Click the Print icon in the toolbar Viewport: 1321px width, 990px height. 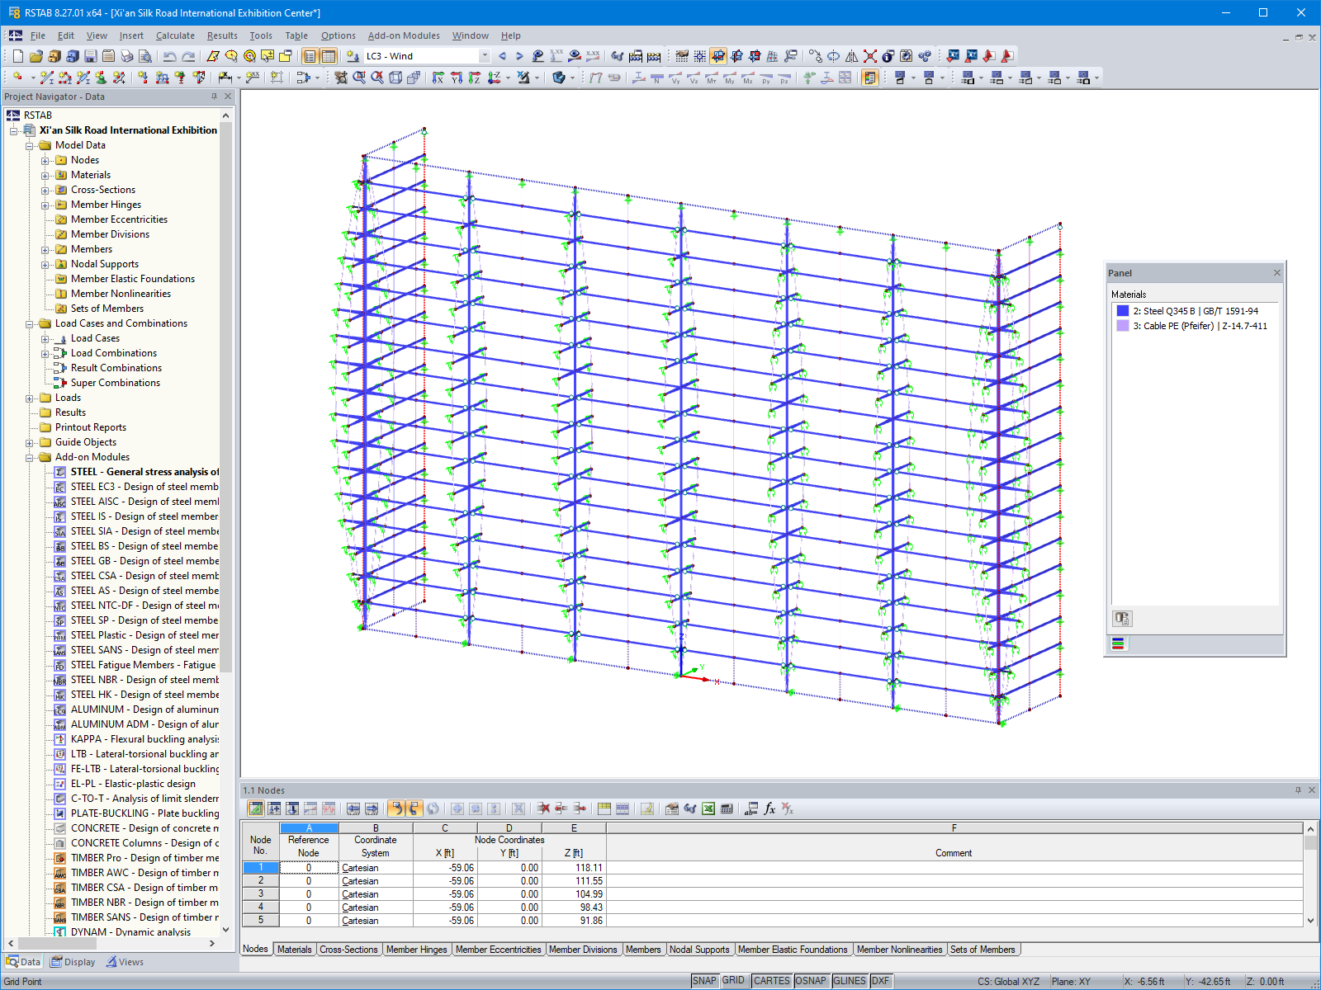(127, 56)
